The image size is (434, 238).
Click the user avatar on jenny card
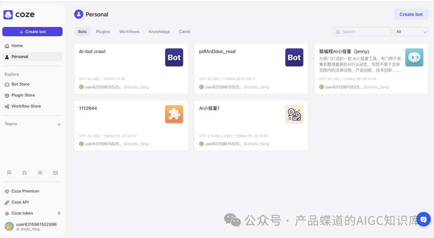321,87
